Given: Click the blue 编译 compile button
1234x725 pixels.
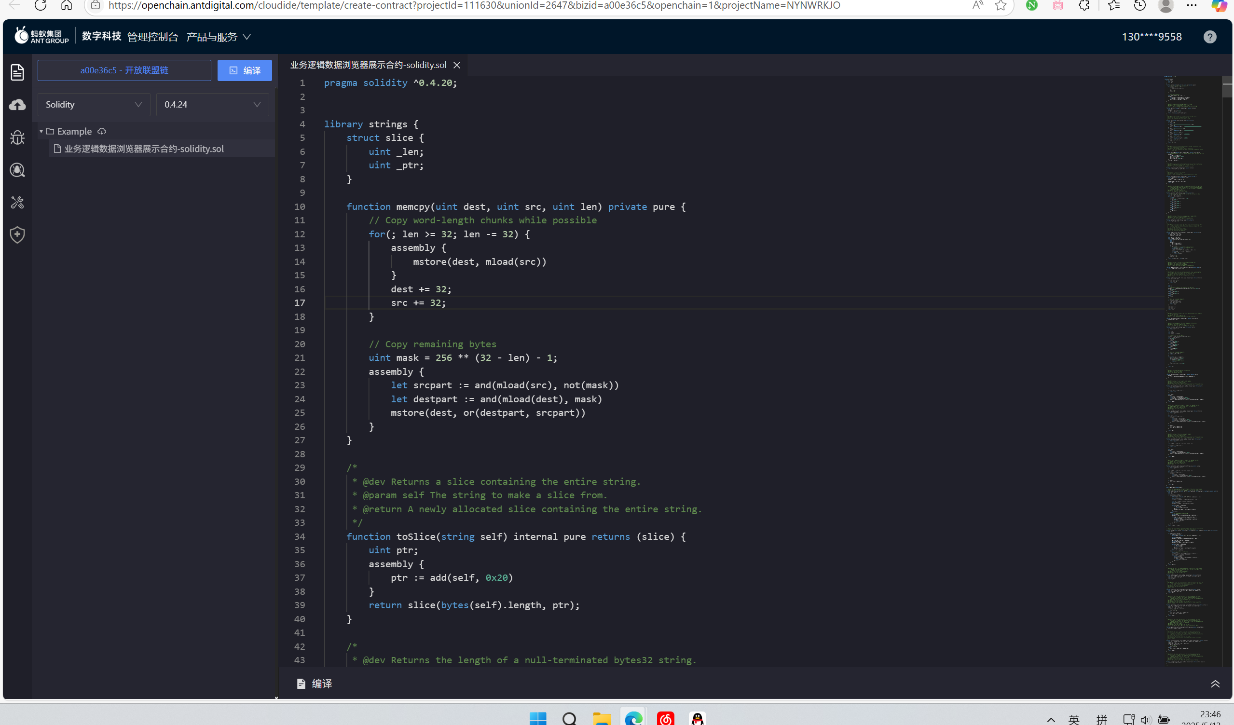Looking at the screenshot, I should point(245,70).
